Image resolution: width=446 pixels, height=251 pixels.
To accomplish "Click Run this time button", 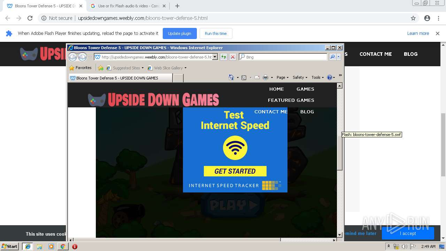I will coord(216,33).
